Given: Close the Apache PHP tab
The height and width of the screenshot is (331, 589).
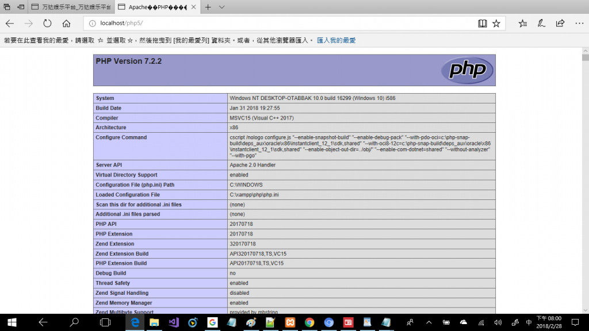Looking at the screenshot, I should tap(193, 7).
